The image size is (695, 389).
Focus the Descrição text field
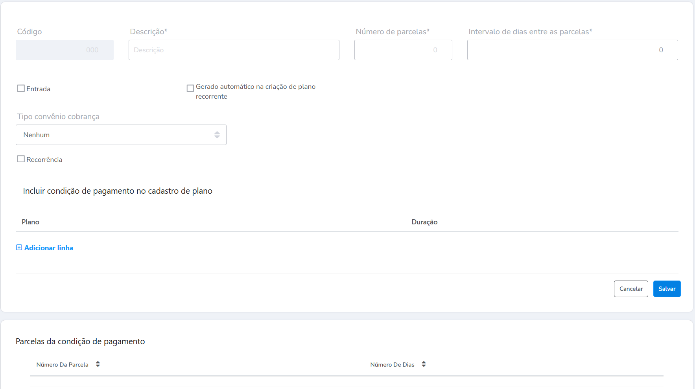[234, 50]
